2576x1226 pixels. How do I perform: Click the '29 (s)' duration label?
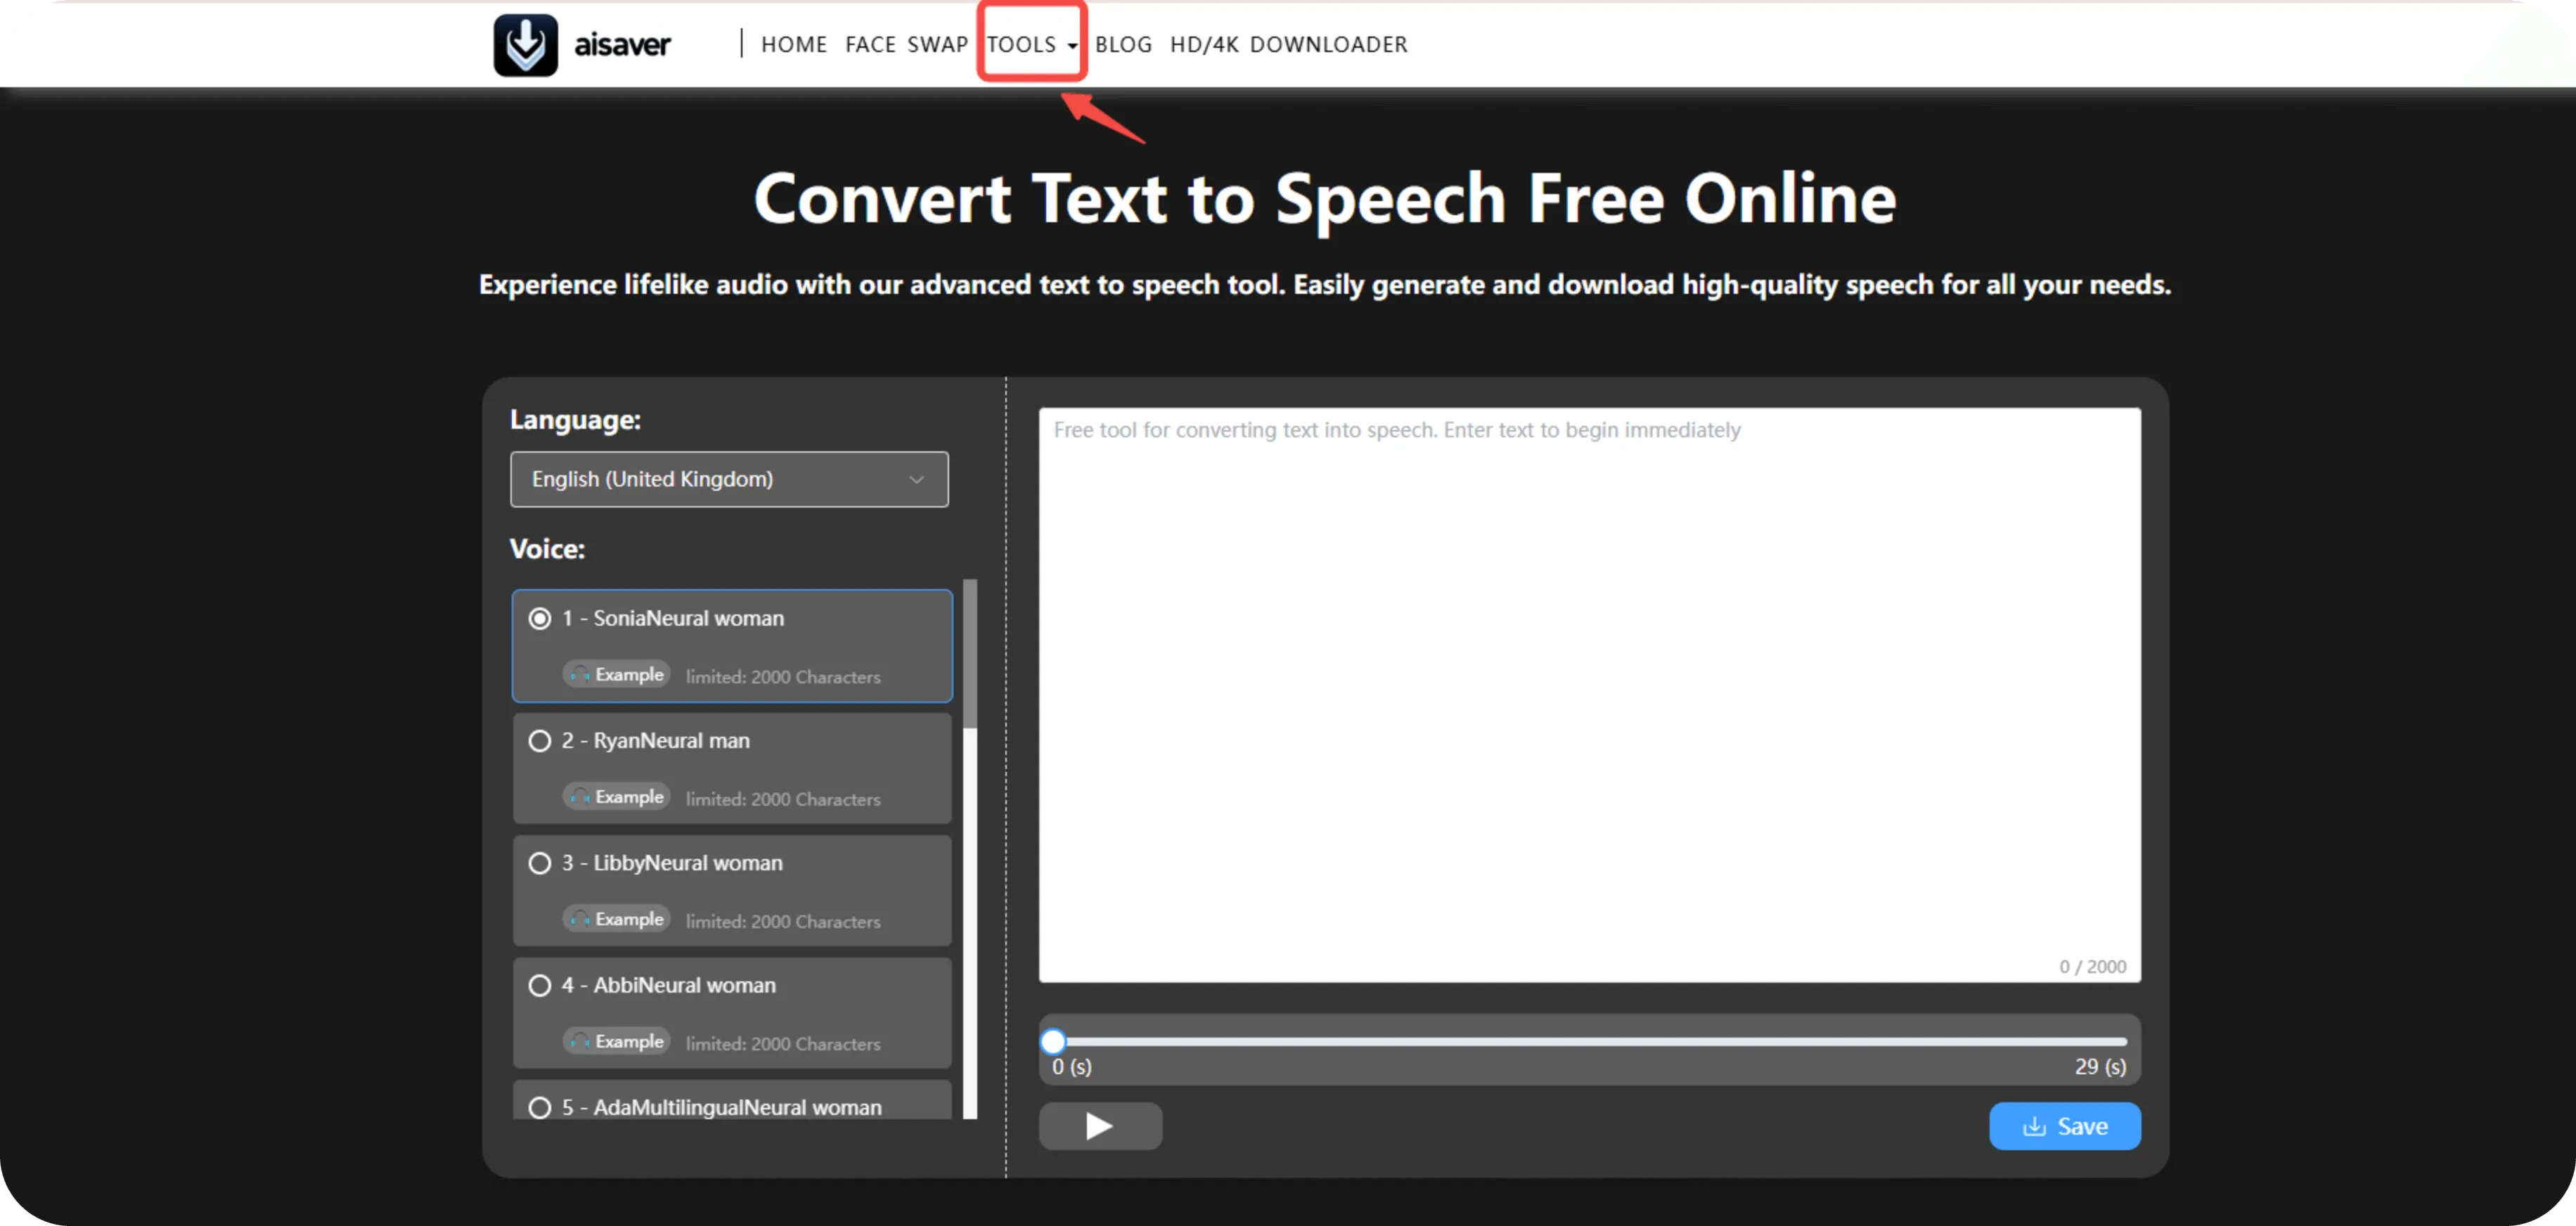[x=2100, y=1066]
